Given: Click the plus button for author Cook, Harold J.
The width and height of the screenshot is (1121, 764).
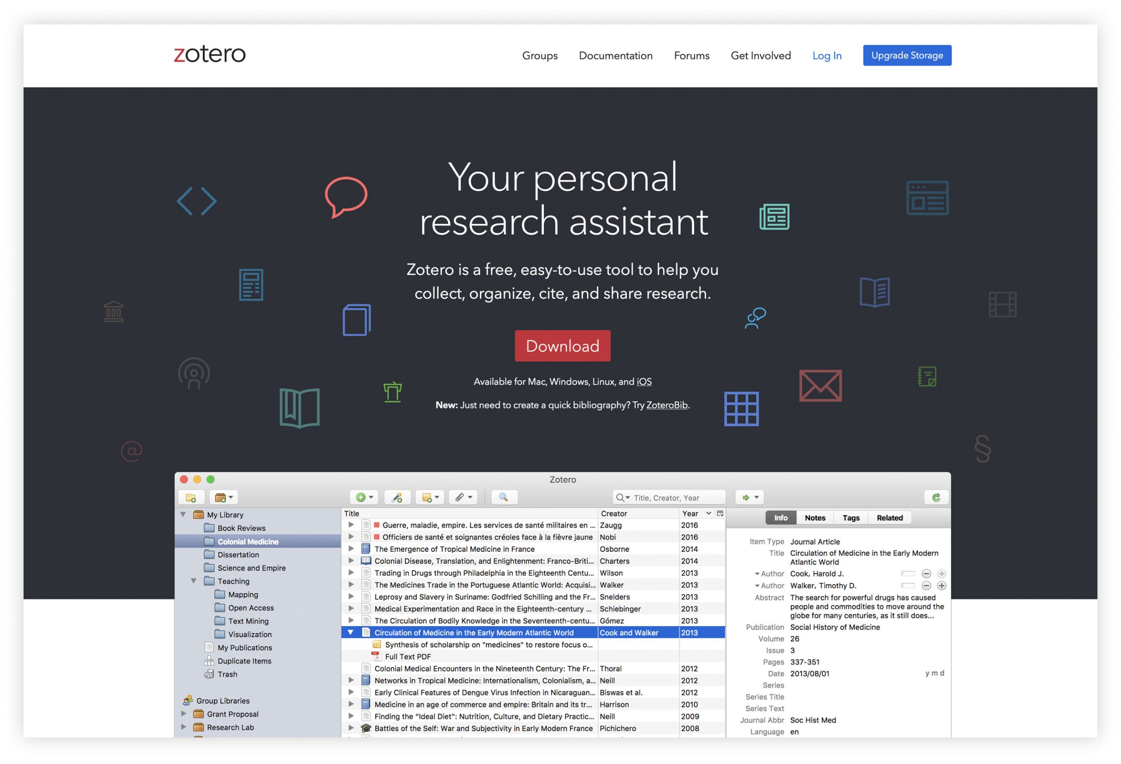Looking at the screenshot, I should coord(941,574).
